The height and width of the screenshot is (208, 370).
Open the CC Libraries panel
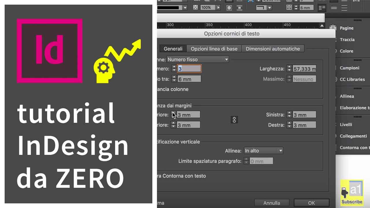click(352, 79)
